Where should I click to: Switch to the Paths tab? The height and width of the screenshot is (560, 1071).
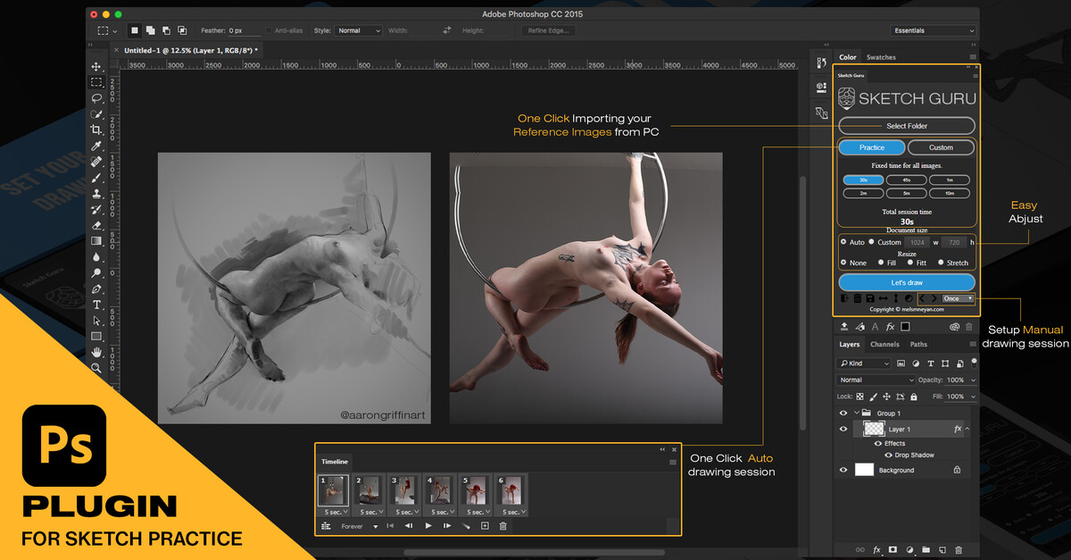coord(918,344)
